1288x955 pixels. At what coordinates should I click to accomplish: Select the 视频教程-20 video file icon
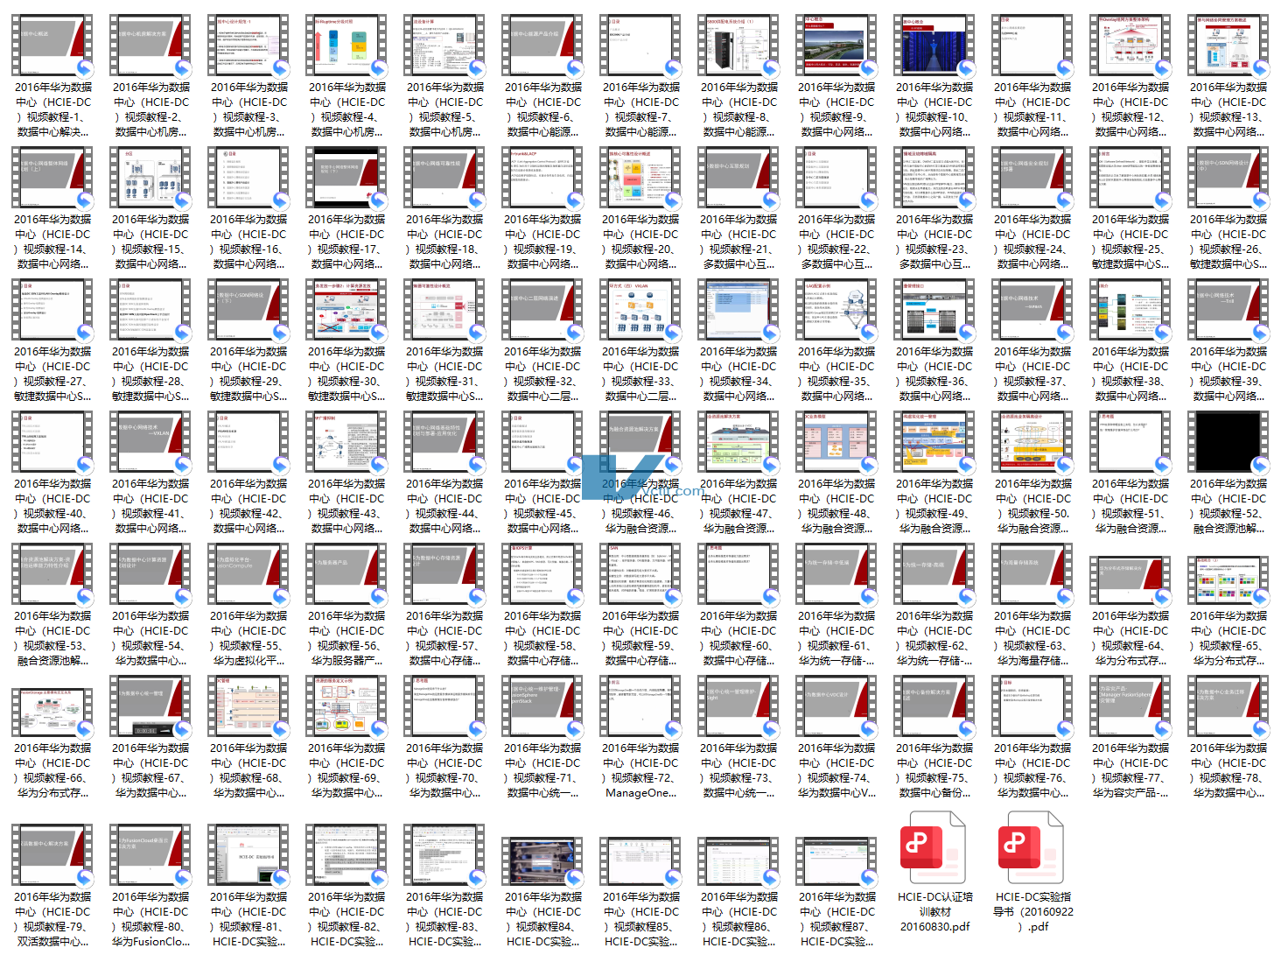pyautogui.click(x=640, y=178)
